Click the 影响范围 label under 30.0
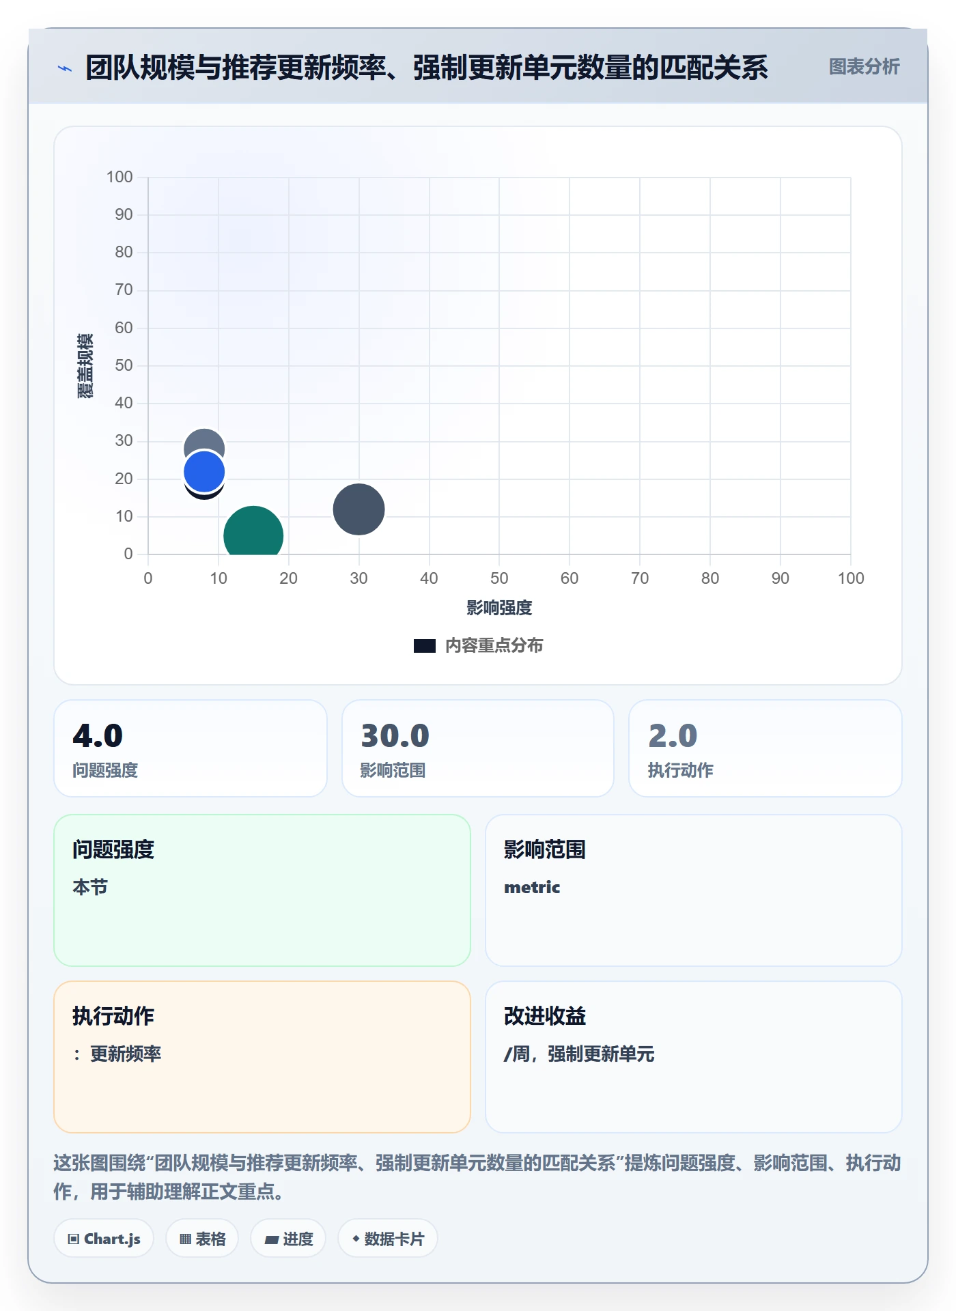Image resolution: width=956 pixels, height=1311 pixels. [393, 771]
